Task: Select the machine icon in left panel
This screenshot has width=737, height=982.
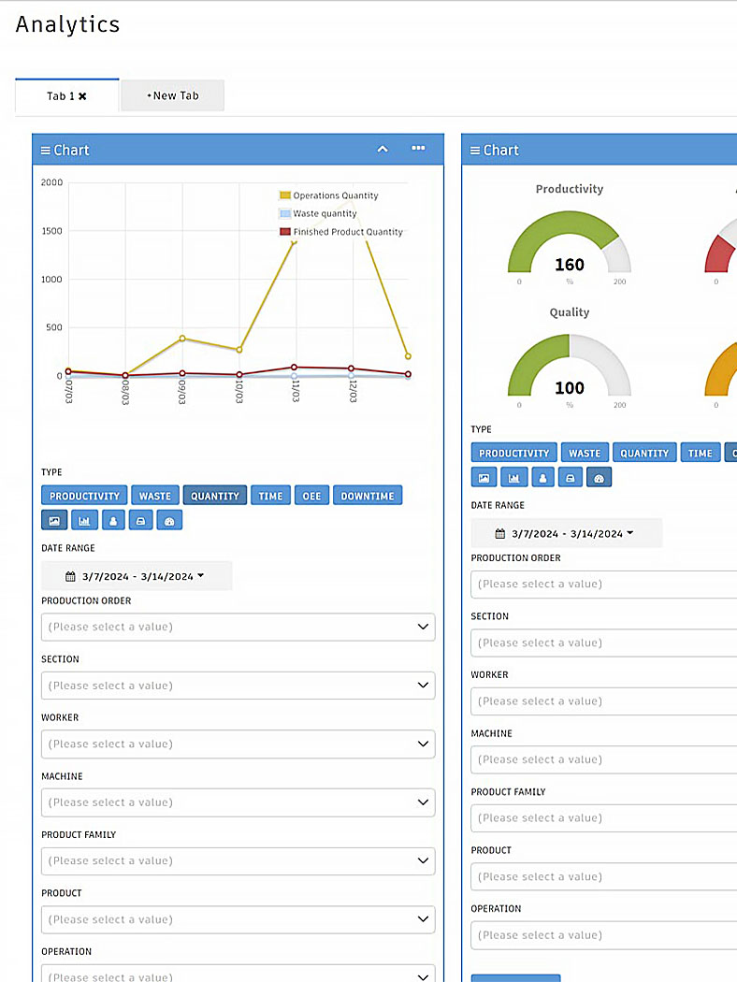Action: 141,520
